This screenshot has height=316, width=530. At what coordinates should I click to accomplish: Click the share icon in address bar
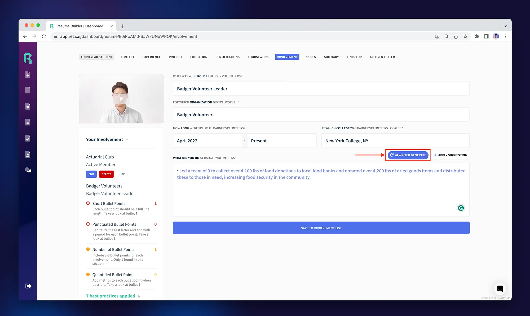[x=456, y=36]
